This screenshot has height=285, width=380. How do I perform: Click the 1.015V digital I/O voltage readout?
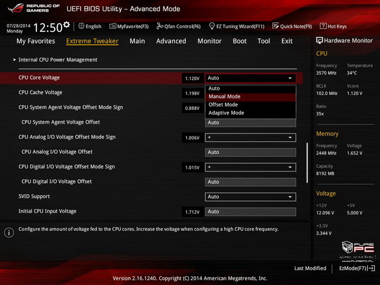click(x=192, y=168)
